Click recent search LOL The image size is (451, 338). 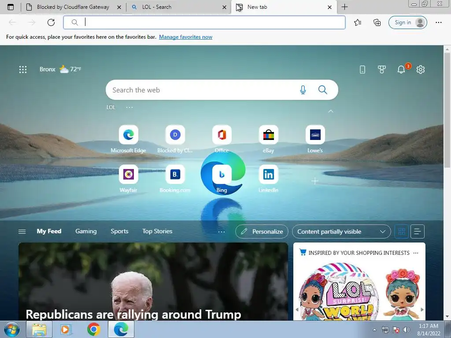pos(111,107)
